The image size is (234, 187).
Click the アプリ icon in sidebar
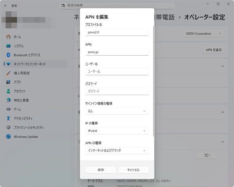click(8, 82)
